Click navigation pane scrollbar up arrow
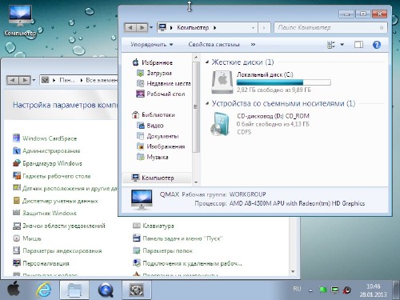The width and height of the screenshot is (400, 300). 196,57
